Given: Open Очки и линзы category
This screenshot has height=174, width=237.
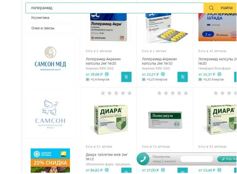Looking at the screenshot, I should click(x=43, y=28).
